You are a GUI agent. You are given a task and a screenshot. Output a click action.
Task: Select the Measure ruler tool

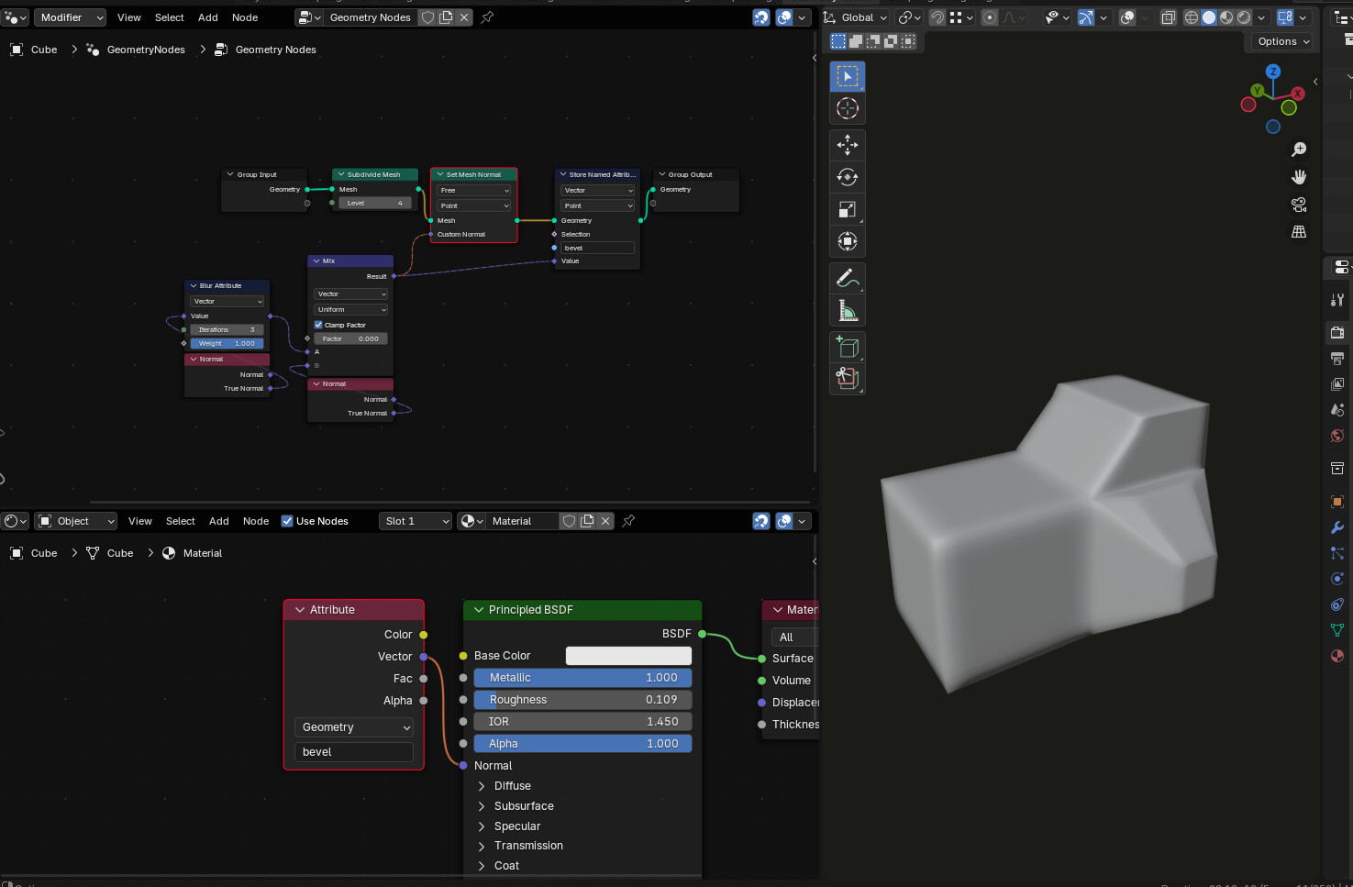[x=847, y=311]
